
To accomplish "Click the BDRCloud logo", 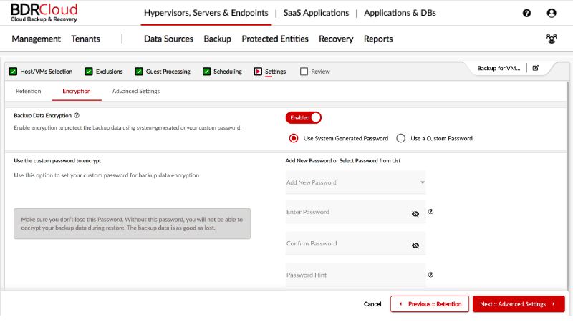I will pyautogui.click(x=44, y=13).
